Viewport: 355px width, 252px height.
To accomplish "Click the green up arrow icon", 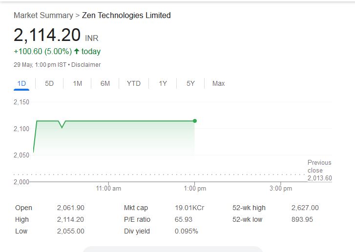I will (x=77, y=51).
